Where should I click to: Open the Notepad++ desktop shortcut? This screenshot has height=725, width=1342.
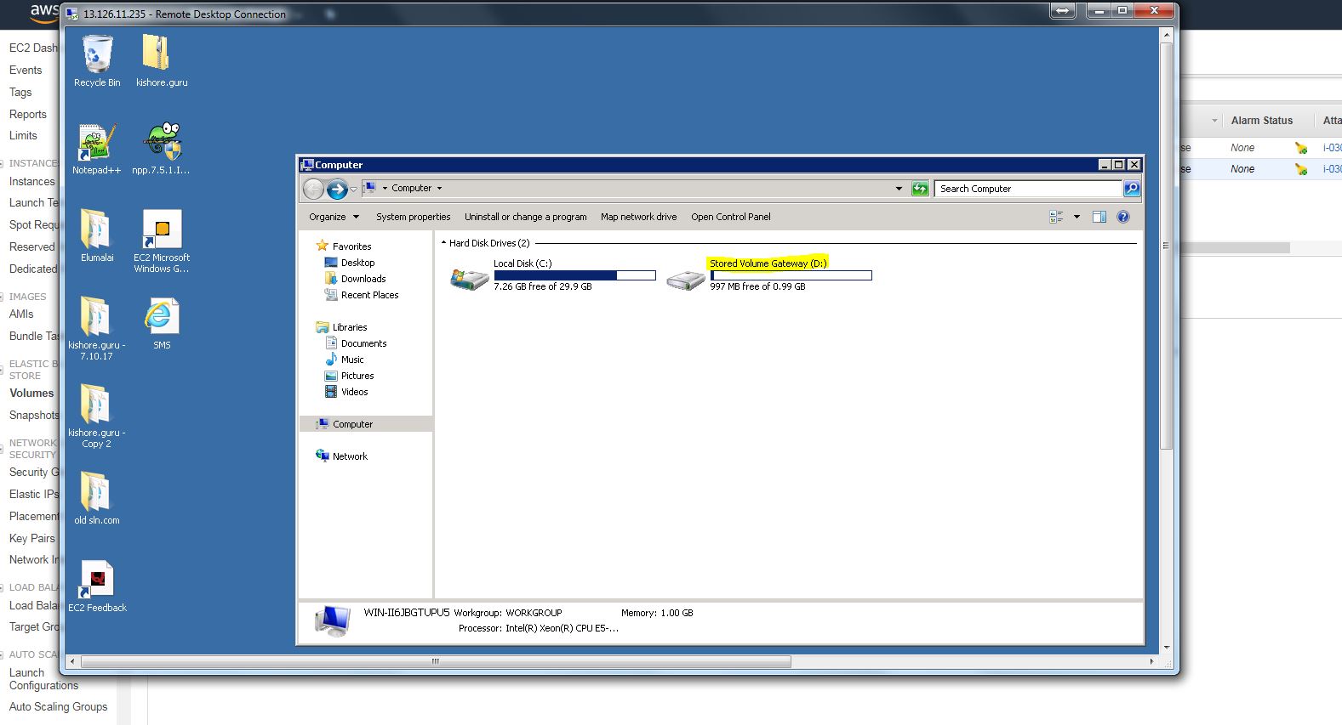pos(96,144)
